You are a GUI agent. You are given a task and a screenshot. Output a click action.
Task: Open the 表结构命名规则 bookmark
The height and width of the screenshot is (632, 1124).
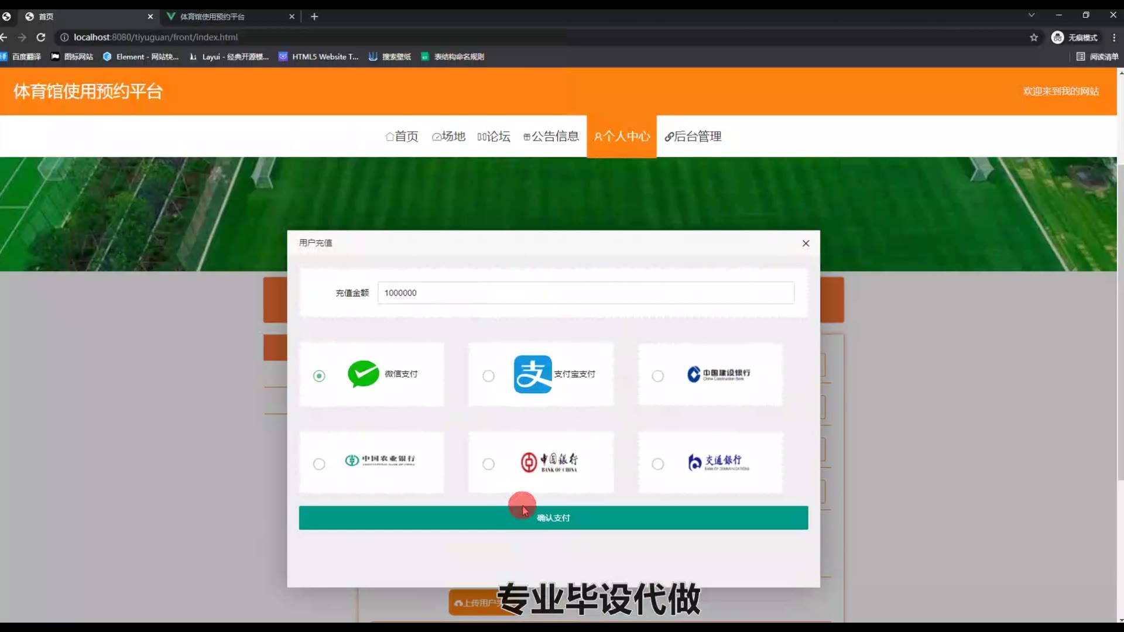453,57
